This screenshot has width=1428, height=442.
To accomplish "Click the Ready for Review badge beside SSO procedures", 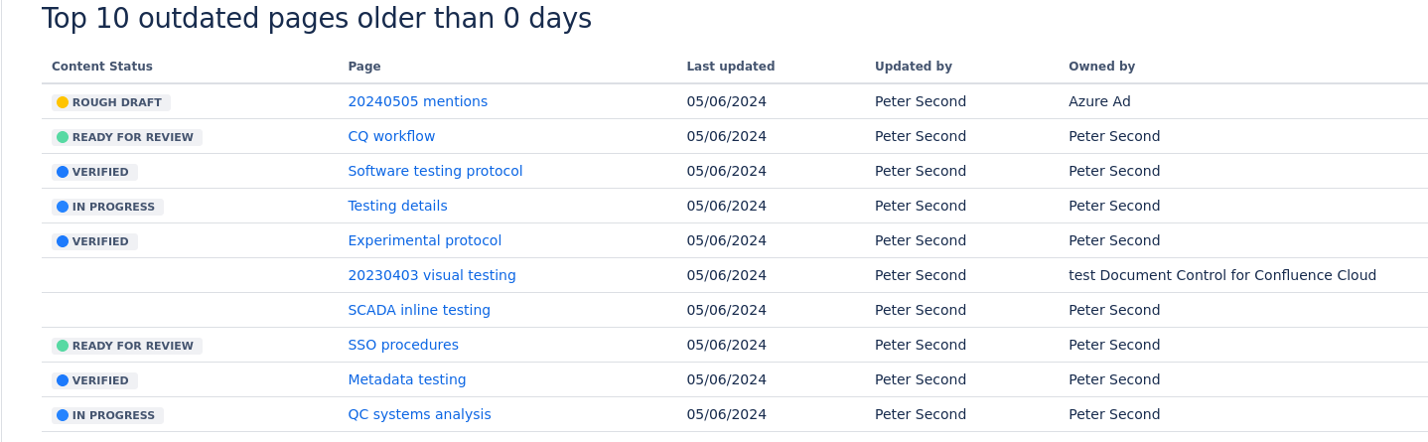I will pos(127,346).
